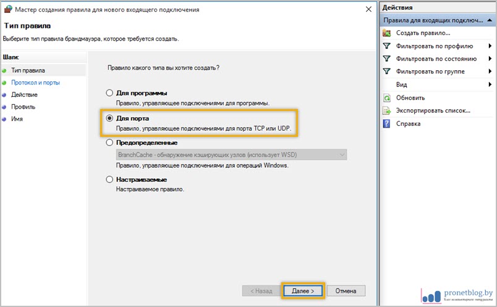Select the "Для порта" radio option

109,117
